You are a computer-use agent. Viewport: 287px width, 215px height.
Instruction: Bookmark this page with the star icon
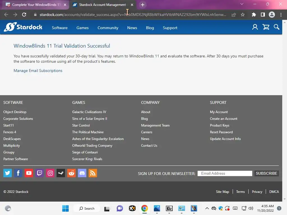(243, 15)
